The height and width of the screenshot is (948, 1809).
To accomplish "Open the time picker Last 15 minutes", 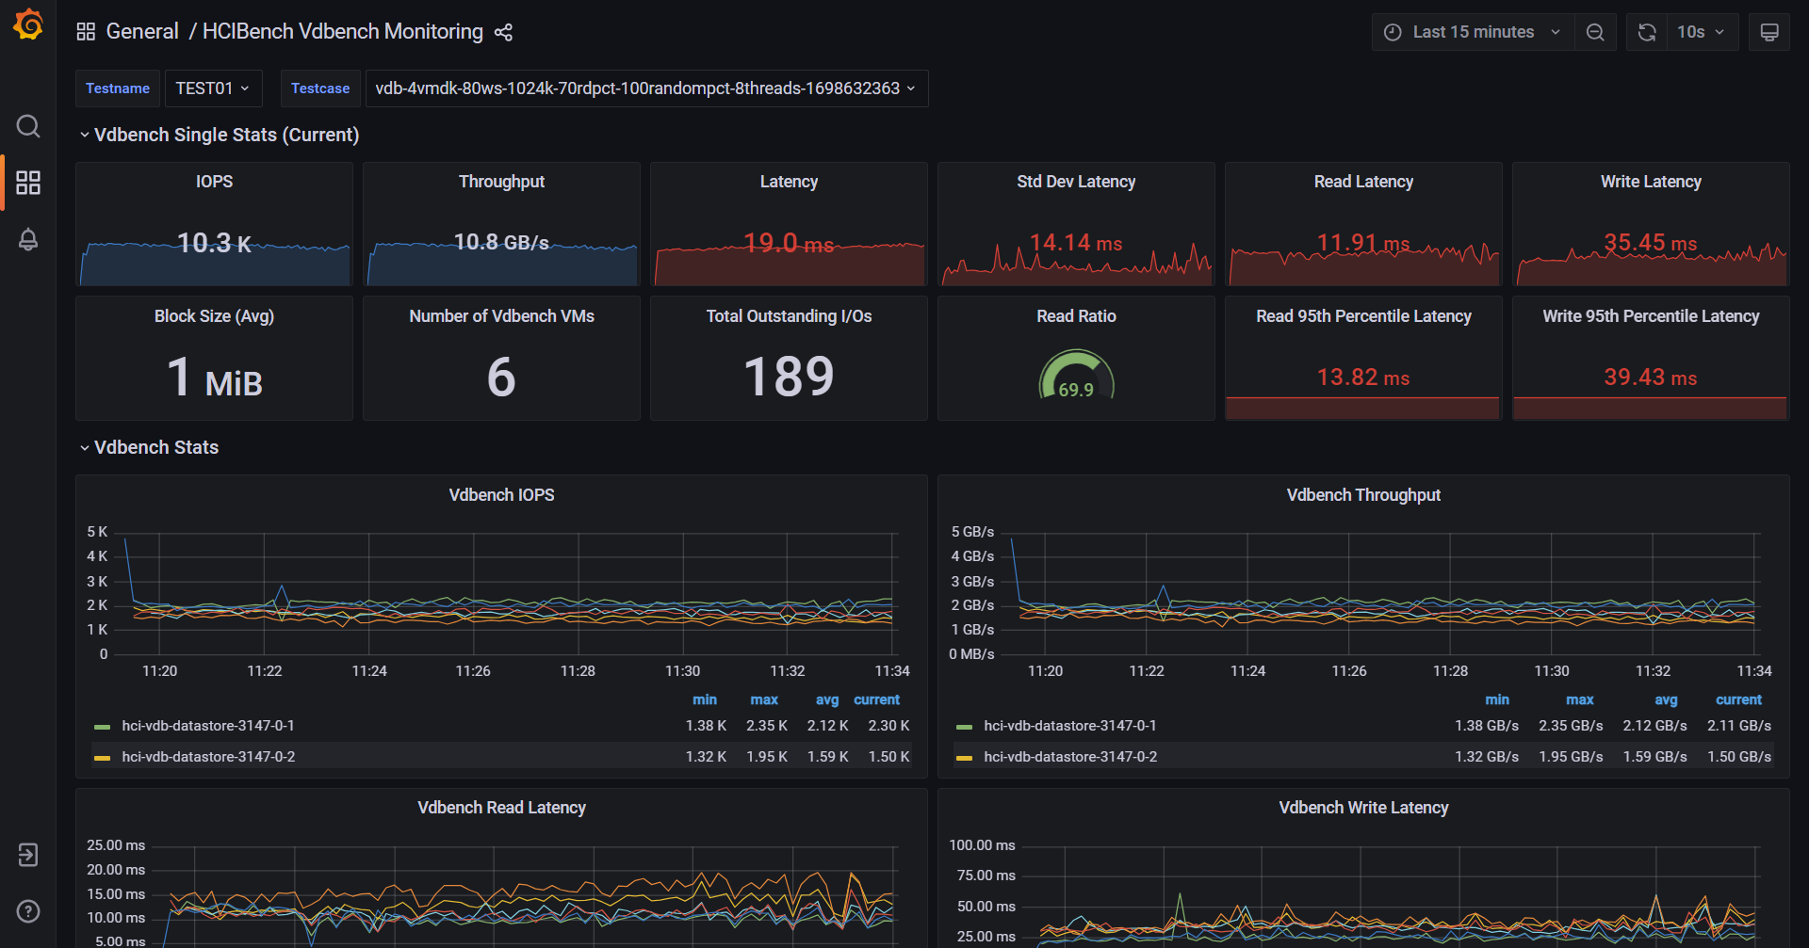I will (x=1473, y=32).
